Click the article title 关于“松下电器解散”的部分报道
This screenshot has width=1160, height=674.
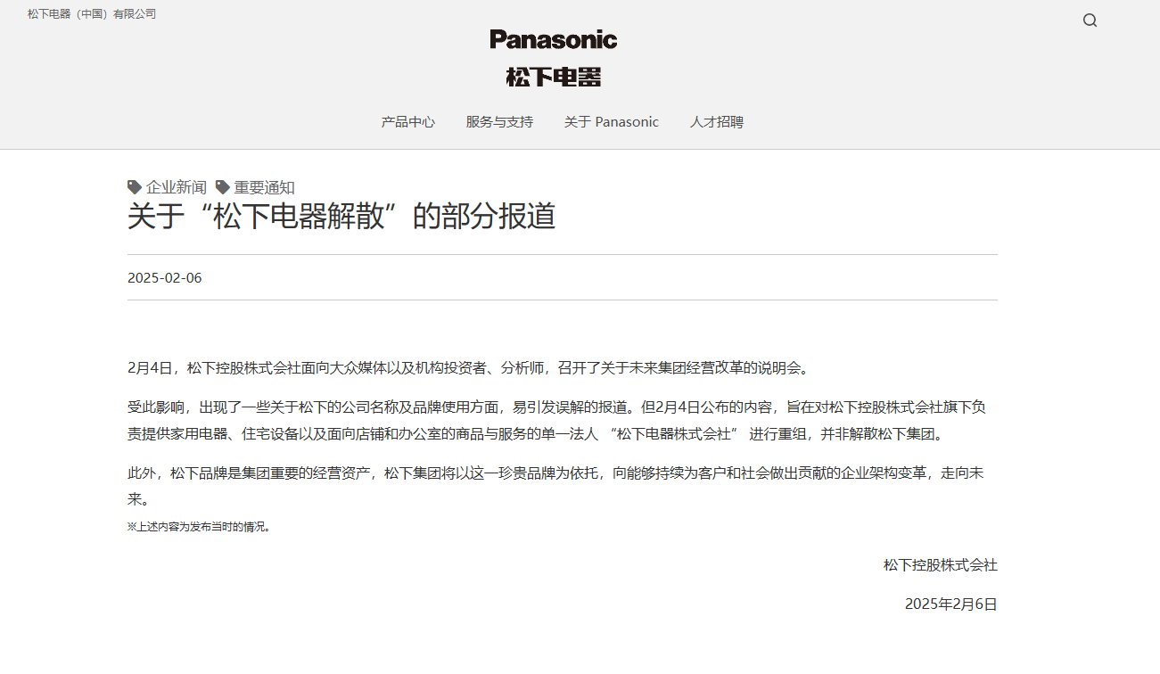click(x=341, y=217)
